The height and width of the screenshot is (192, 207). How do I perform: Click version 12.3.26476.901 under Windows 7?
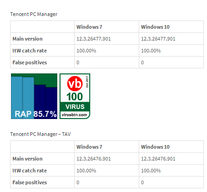coord(93,159)
